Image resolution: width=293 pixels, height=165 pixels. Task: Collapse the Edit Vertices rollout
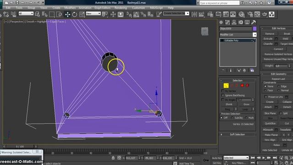click(278, 28)
